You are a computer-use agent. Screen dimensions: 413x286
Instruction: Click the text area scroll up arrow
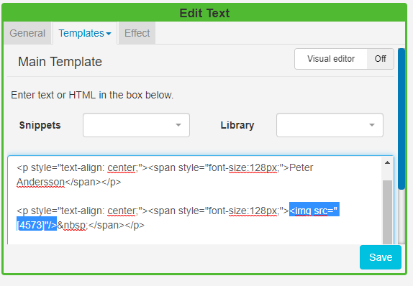coord(387,162)
